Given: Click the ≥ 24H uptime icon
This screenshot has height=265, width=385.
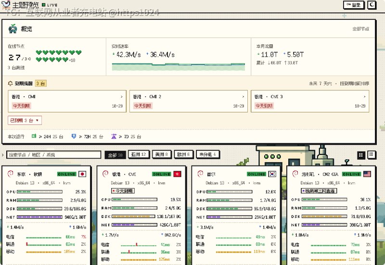Looking at the screenshot, I should (34, 136).
